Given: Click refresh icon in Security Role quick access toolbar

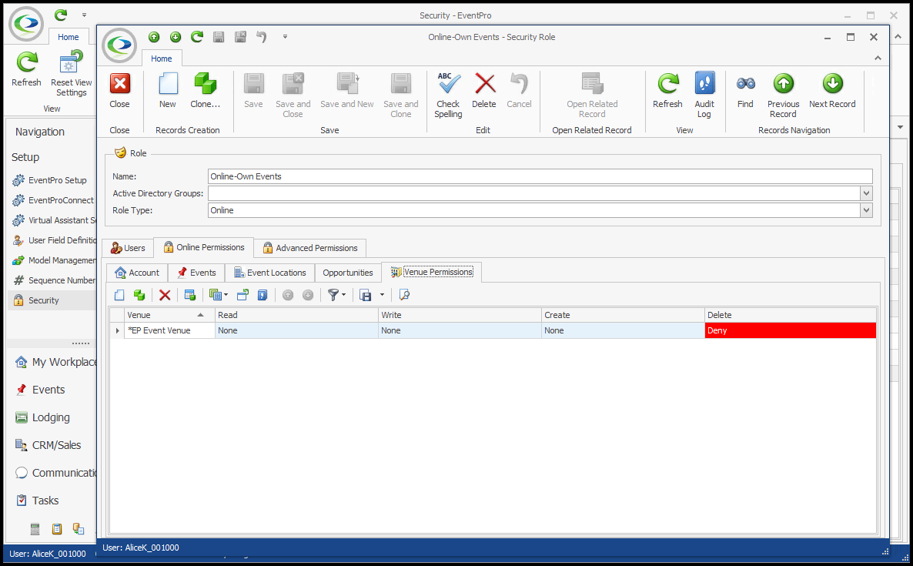Looking at the screenshot, I should 197,37.
